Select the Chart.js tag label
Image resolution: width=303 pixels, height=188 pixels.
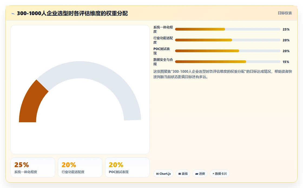165,174
